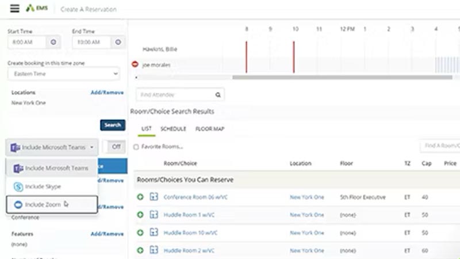Expand the time zone dropdown
Screen dimensions: 460x259
tap(63, 74)
